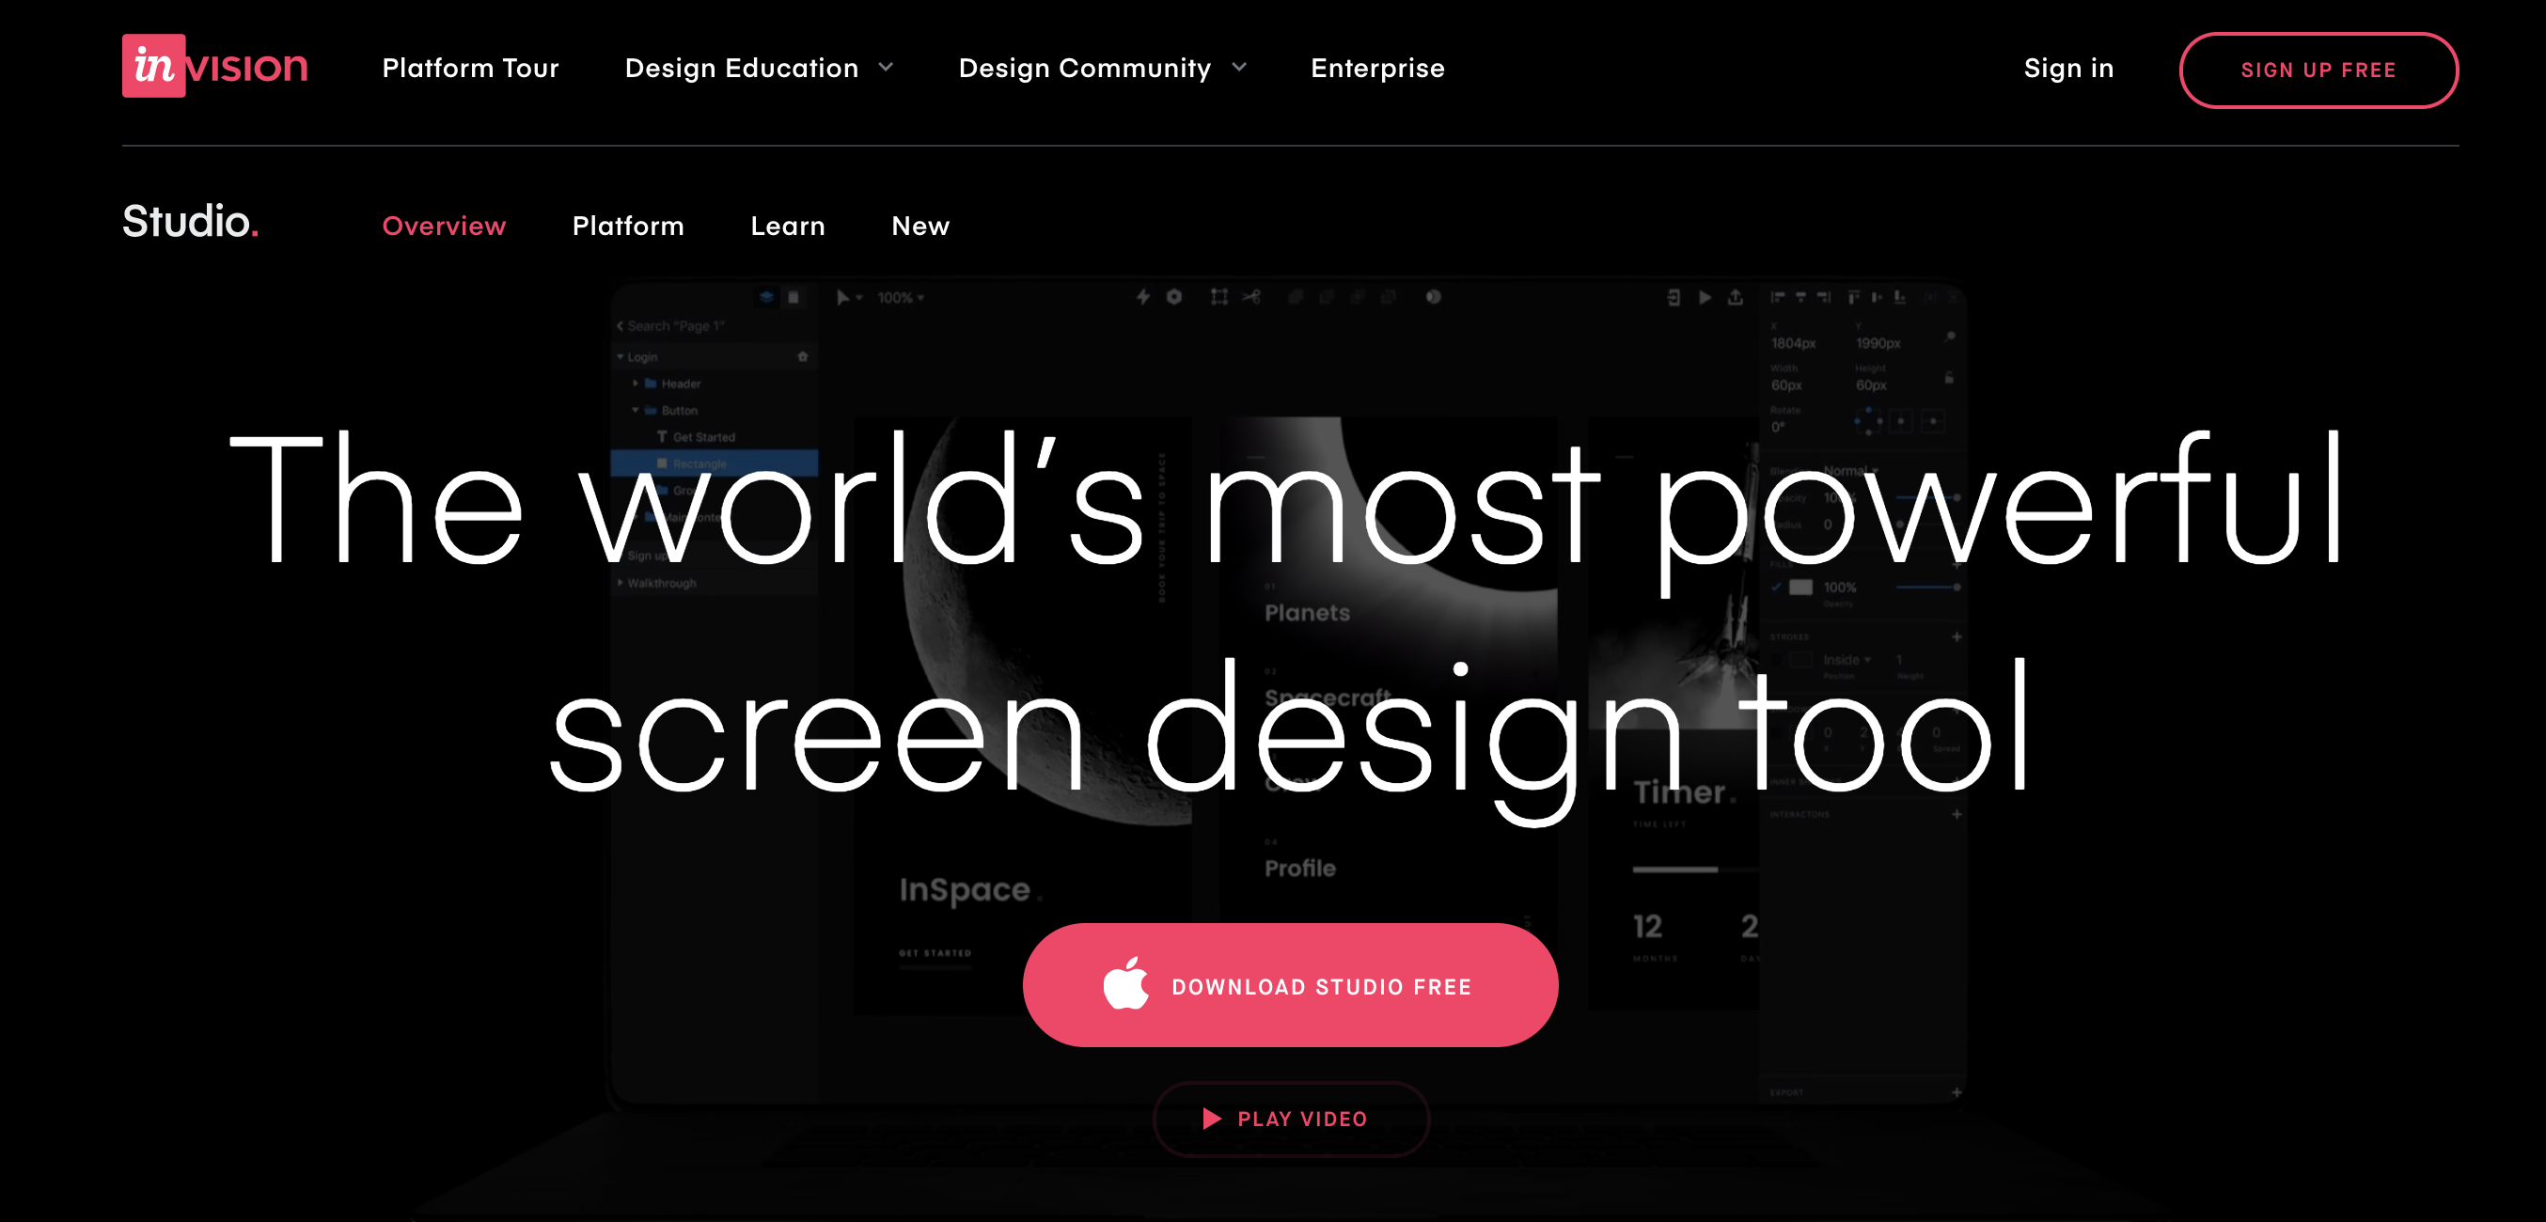Image resolution: width=2546 pixels, height=1222 pixels.
Task: Open the 100% zoom dropdown
Action: click(901, 297)
